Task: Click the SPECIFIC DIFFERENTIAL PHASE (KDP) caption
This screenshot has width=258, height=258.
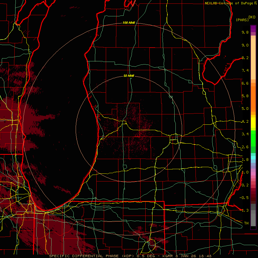Action: tap(92, 256)
